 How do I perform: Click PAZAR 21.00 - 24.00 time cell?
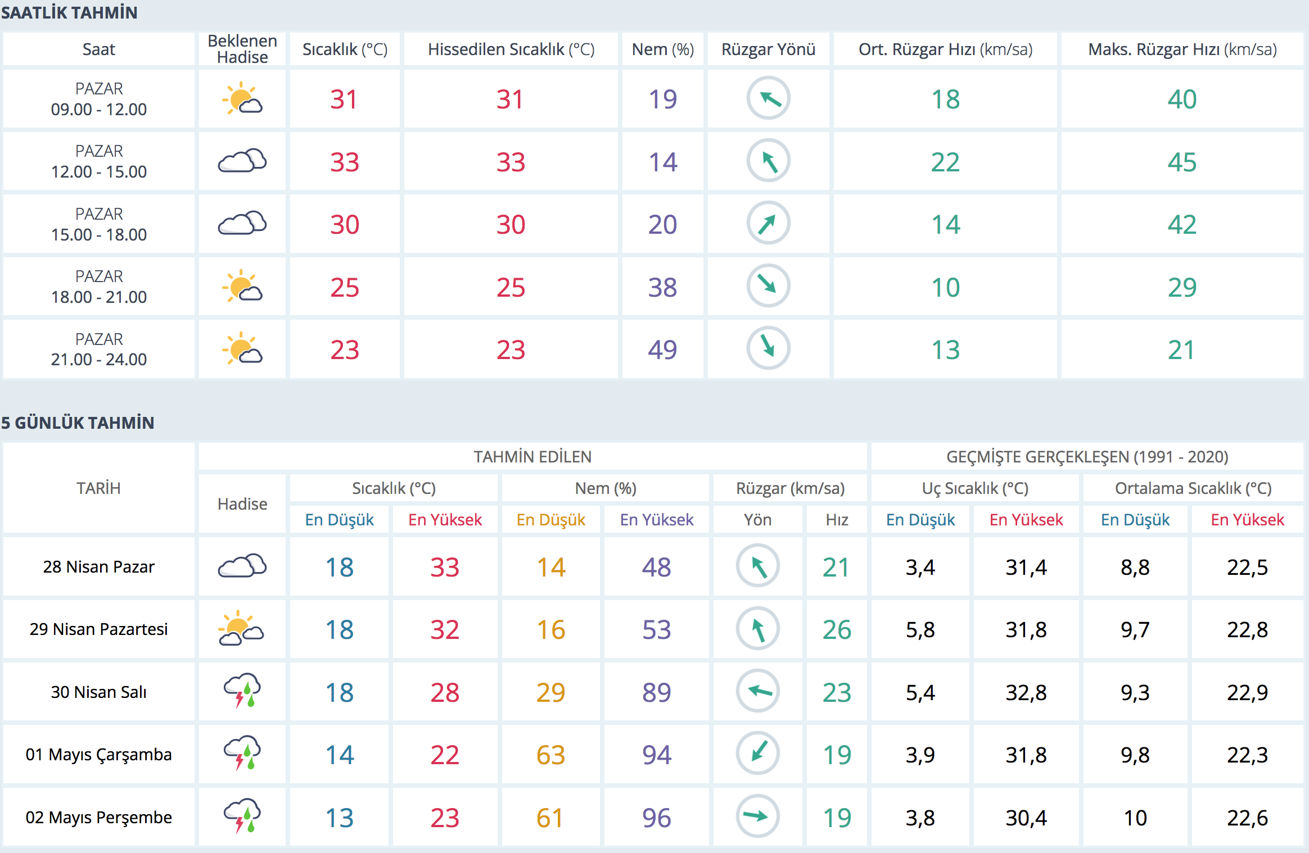pos(98,349)
